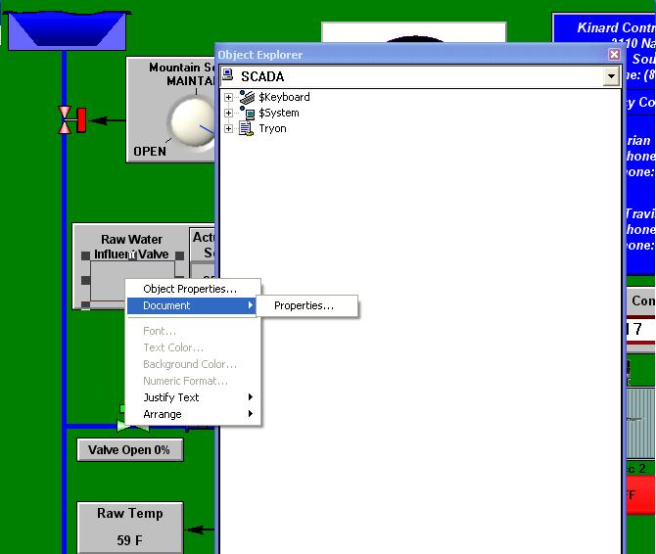Click the Valve Open 0% display

[130, 450]
